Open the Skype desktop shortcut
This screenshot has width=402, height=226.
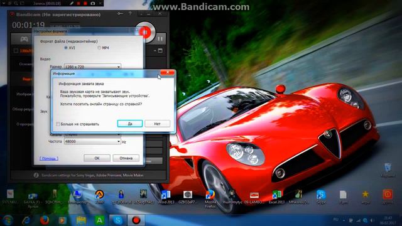point(321,196)
